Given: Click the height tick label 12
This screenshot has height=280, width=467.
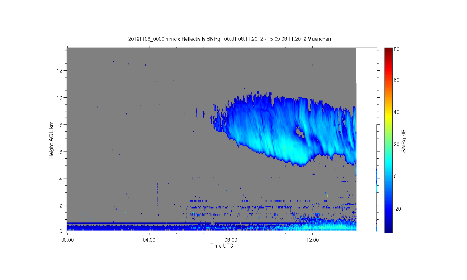Looking at the screenshot, I should [x=59, y=71].
